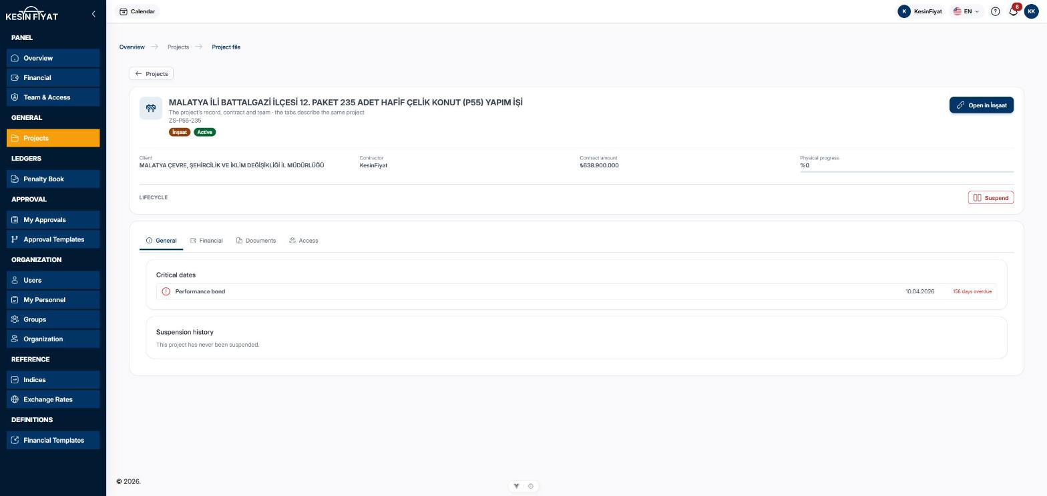
Task: Open My Approvals page
Action: pyautogui.click(x=53, y=219)
